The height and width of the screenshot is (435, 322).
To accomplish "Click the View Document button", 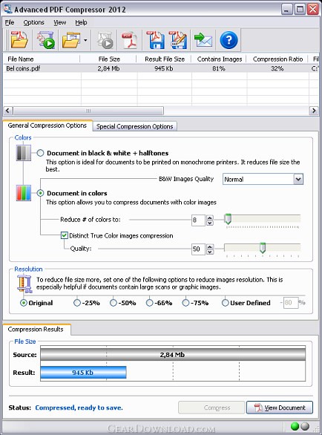I will [280, 408].
